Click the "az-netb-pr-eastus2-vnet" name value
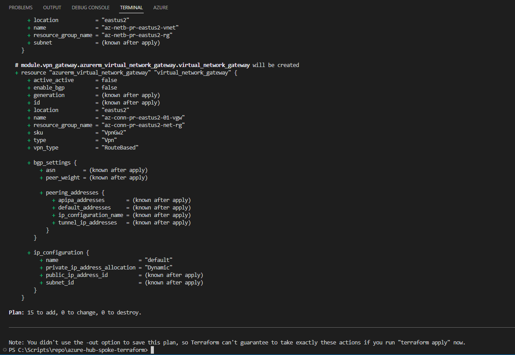This screenshot has width=515, height=355. coord(140,28)
